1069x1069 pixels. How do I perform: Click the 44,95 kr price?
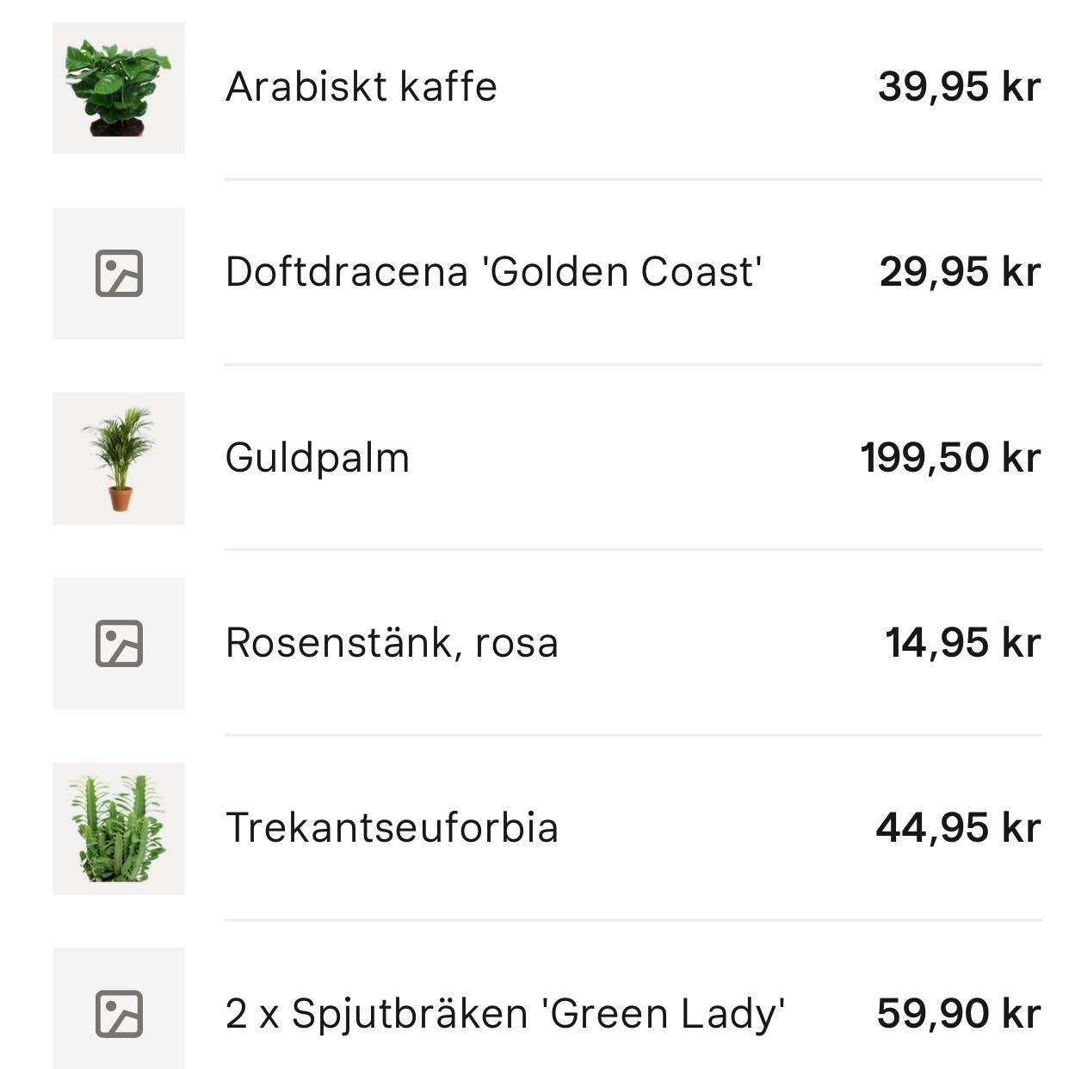click(x=958, y=828)
